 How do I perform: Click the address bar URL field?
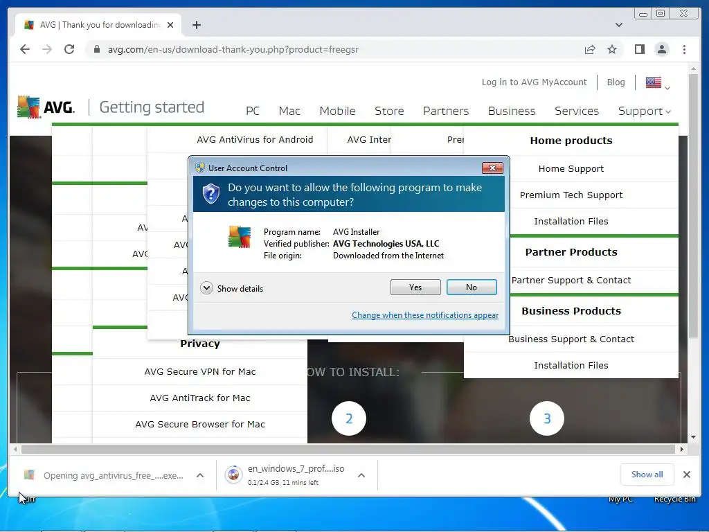pos(334,49)
